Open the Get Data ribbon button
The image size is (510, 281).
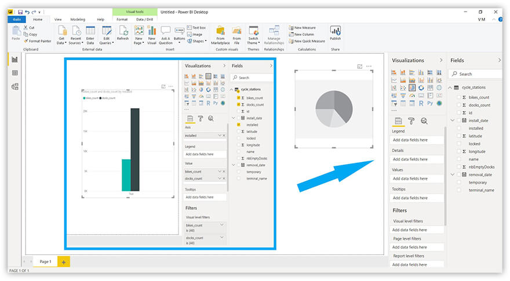pyautogui.click(x=61, y=35)
